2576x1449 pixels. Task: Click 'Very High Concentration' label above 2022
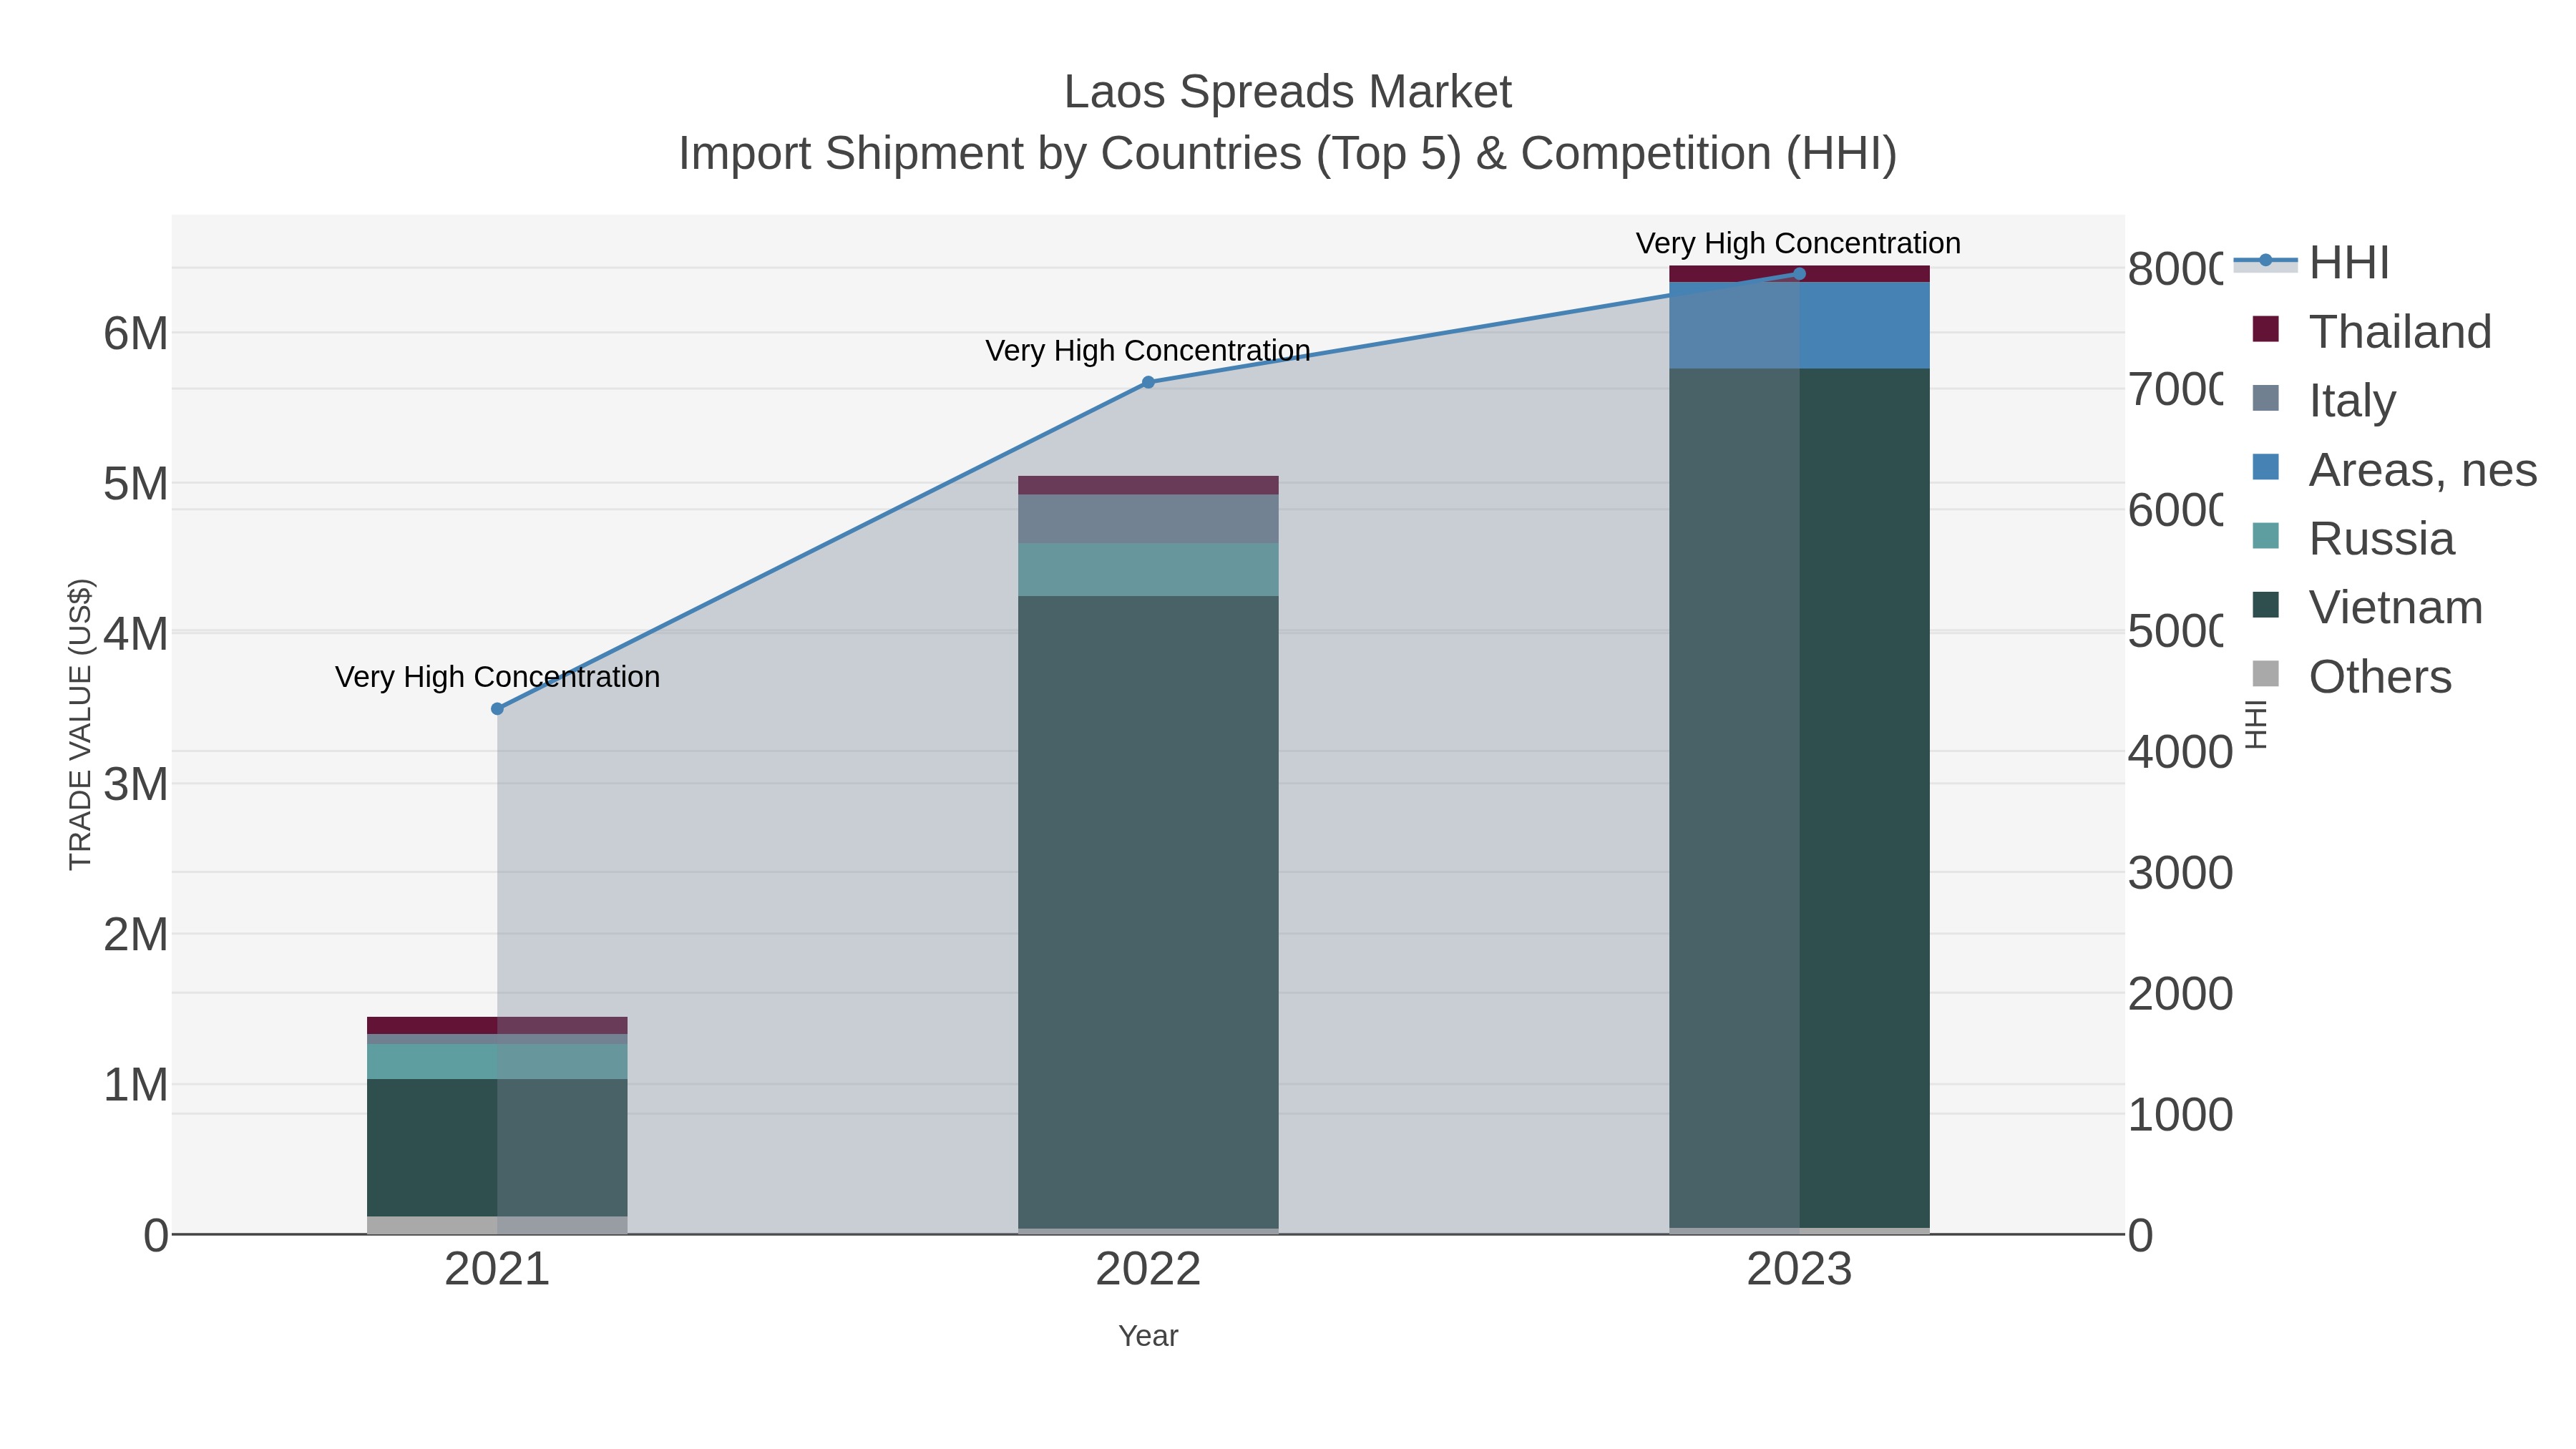pos(1148,351)
